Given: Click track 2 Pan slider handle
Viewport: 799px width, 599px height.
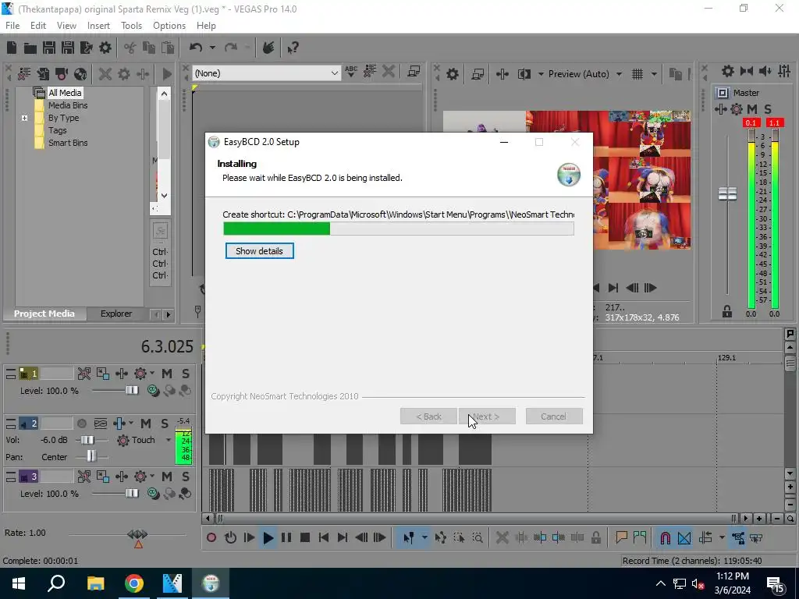Looking at the screenshot, I should [91, 456].
